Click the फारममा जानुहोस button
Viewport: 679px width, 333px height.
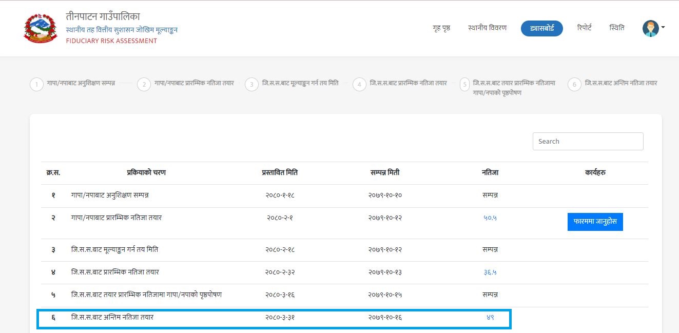coord(595,222)
